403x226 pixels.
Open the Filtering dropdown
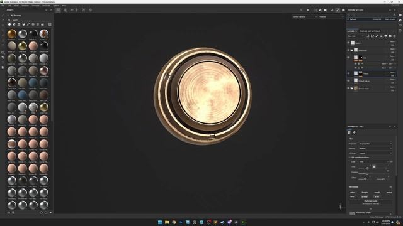(375, 148)
